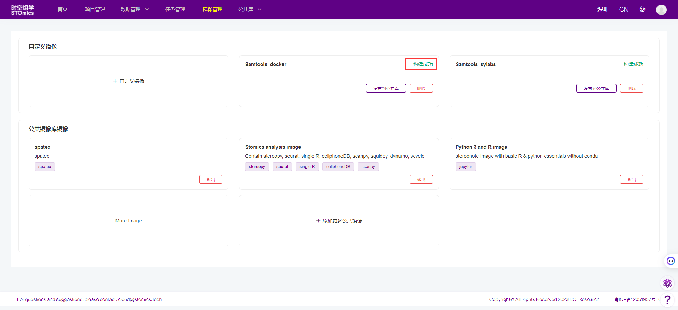
Task: Delete the Samtools_sylabs image
Action: point(631,88)
